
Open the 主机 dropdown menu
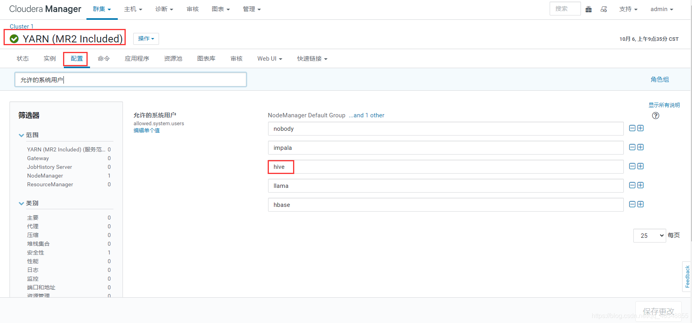click(133, 9)
